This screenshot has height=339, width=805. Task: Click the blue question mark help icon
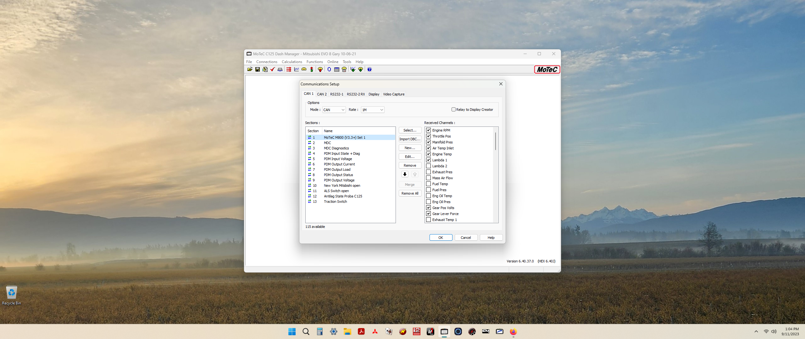coord(369,69)
